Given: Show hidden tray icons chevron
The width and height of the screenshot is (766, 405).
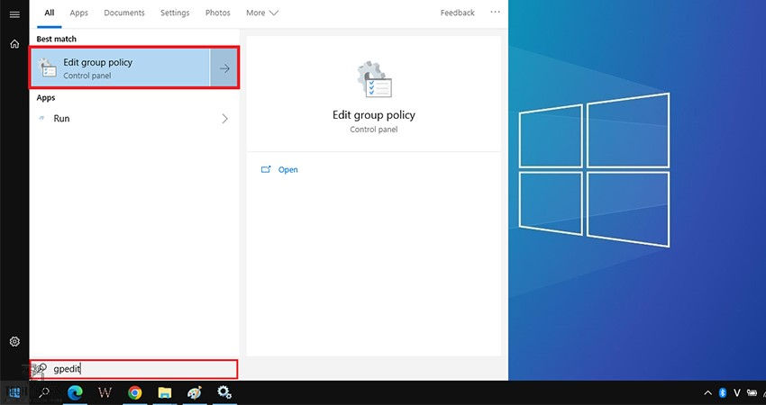Looking at the screenshot, I should [x=707, y=392].
